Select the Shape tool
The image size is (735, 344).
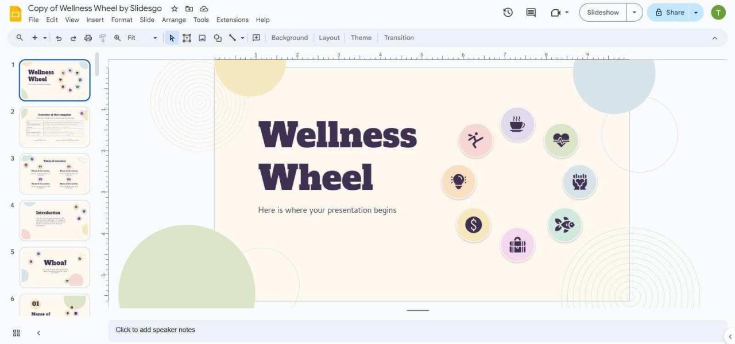coord(217,37)
